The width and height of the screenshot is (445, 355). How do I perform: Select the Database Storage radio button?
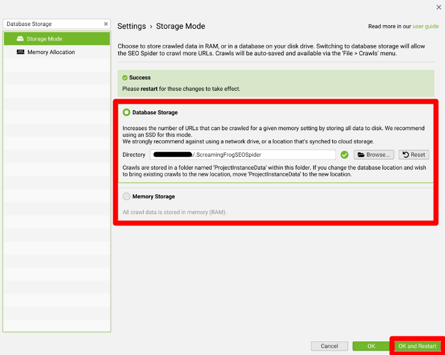pyautogui.click(x=126, y=113)
